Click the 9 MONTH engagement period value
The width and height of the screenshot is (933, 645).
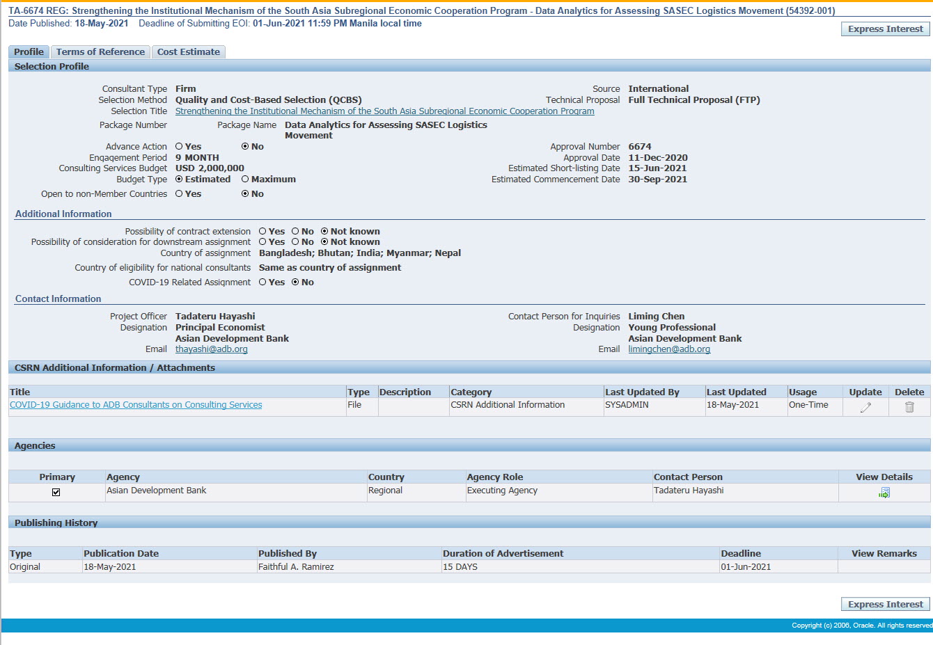point(197,158)
